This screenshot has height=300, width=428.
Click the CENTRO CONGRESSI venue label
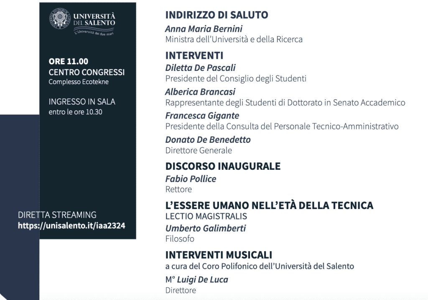tap(87, 72)
